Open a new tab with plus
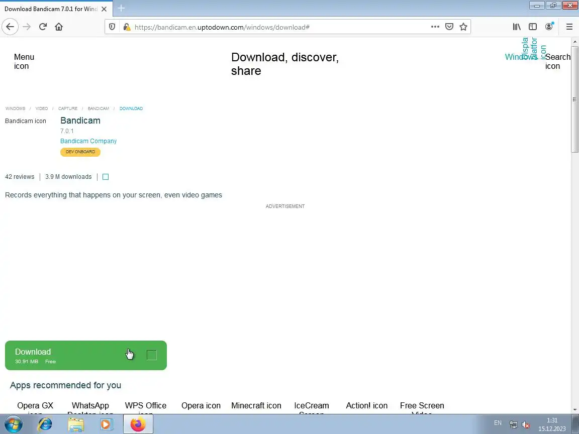The height and width of the screenshot is (434, 579). pos(121,8)
